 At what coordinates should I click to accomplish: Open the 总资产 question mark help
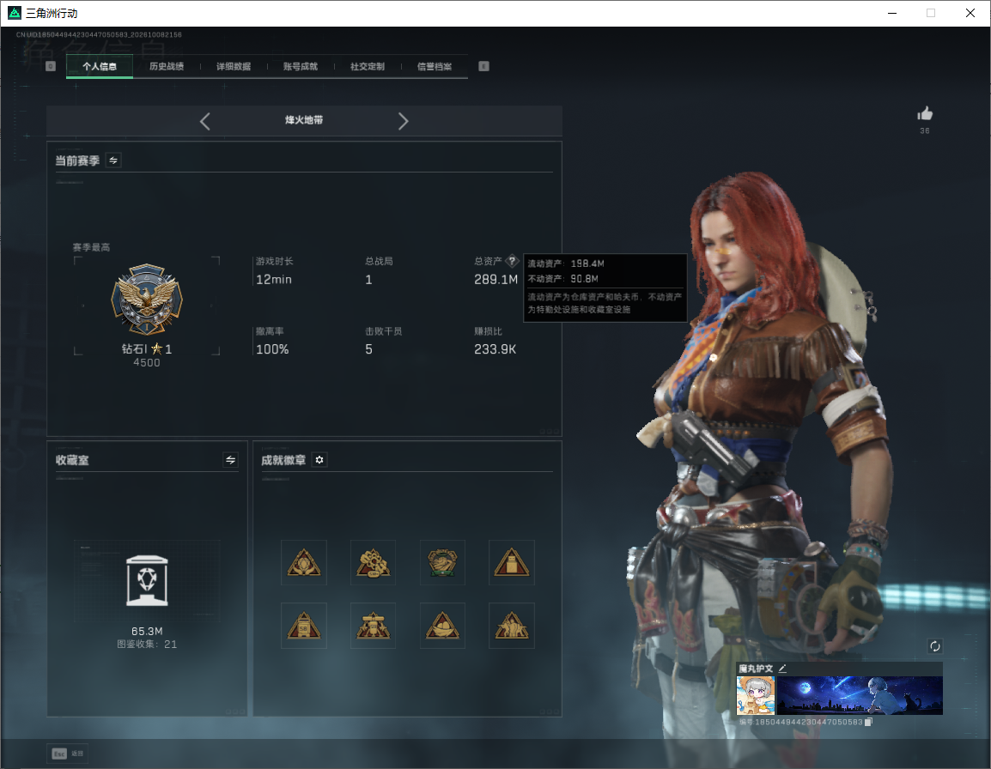tap(512, 261)
